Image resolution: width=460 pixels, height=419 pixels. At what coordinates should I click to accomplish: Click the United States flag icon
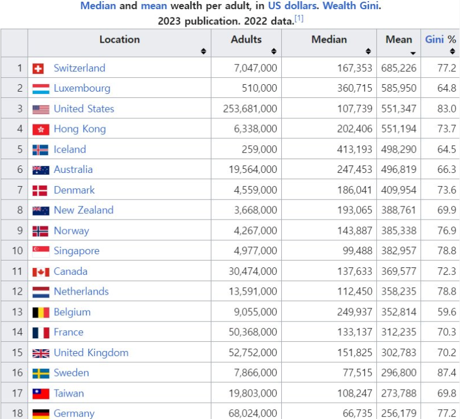[40, 109]
